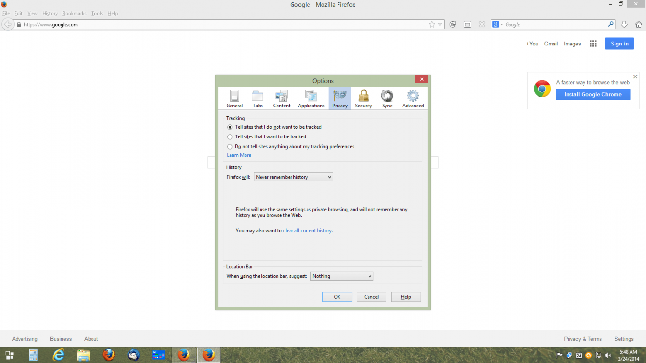This screenshot has width=646, height=363.
Task: Open the Gmail link
Action: (x=551, y=44)
